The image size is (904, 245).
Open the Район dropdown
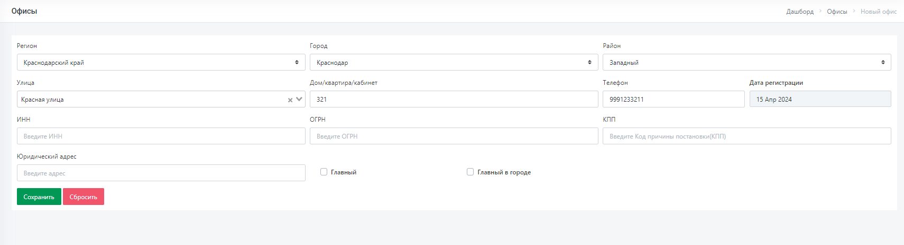[x=747, y=62]
